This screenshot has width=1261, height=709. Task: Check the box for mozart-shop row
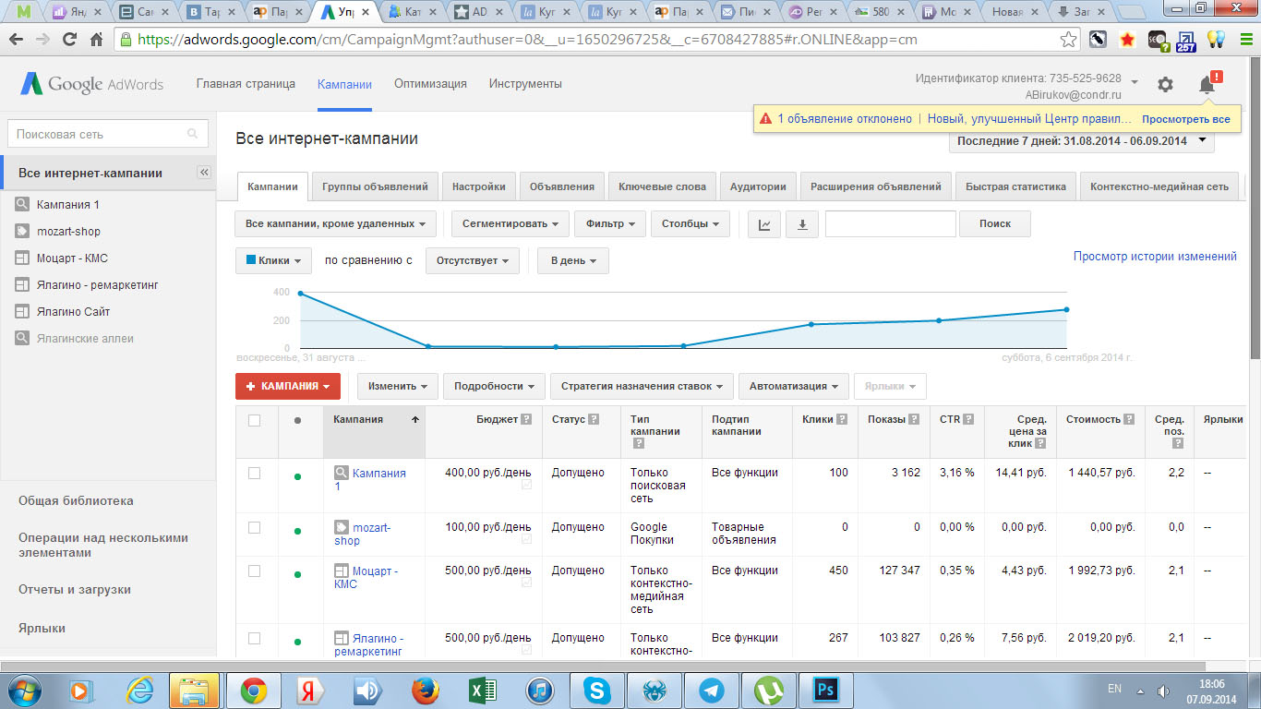coord(255,527)
